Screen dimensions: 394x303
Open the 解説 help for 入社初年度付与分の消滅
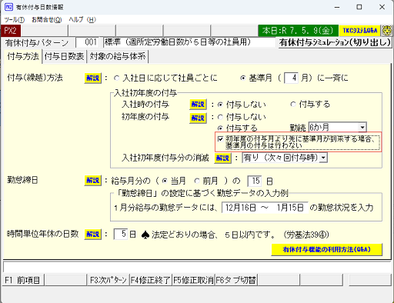(x=222, y=158)
